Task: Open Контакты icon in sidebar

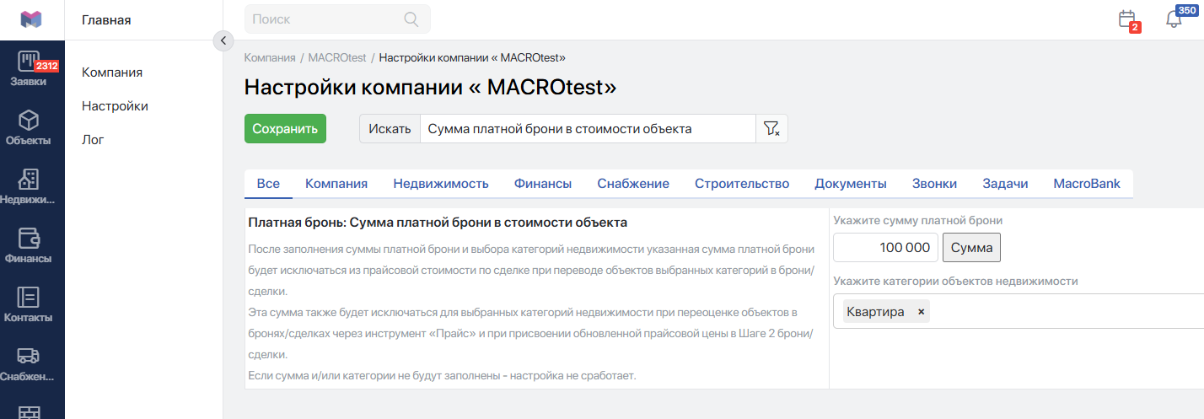Action: pos(29,297)
